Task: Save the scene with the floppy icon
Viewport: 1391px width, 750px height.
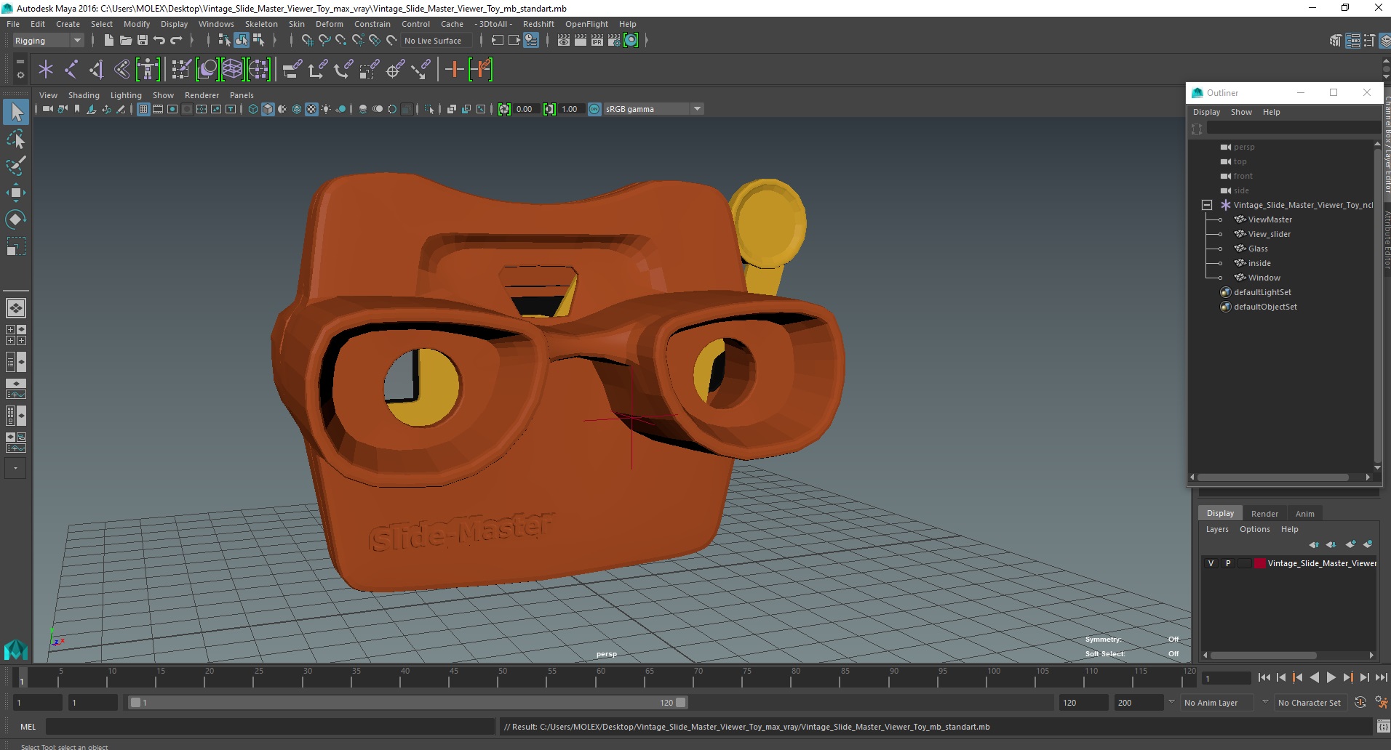Action: coord(142,41)
